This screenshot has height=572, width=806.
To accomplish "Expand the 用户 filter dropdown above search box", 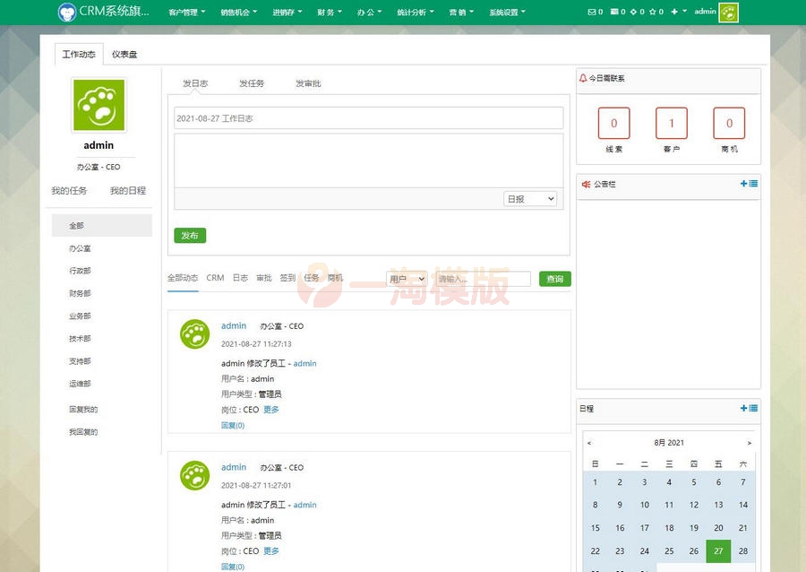I will point(406,279).
